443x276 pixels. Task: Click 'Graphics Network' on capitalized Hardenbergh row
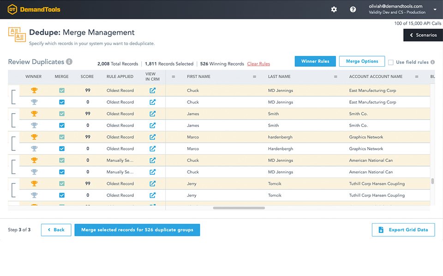tap(366, 149)
